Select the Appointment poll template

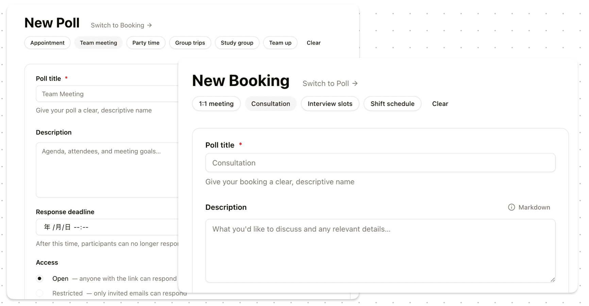coord(47,42)
